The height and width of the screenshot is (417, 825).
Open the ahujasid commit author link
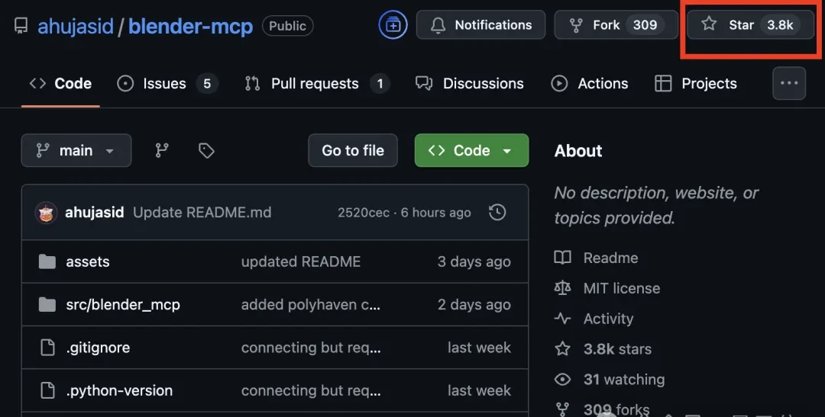[94, 212]
